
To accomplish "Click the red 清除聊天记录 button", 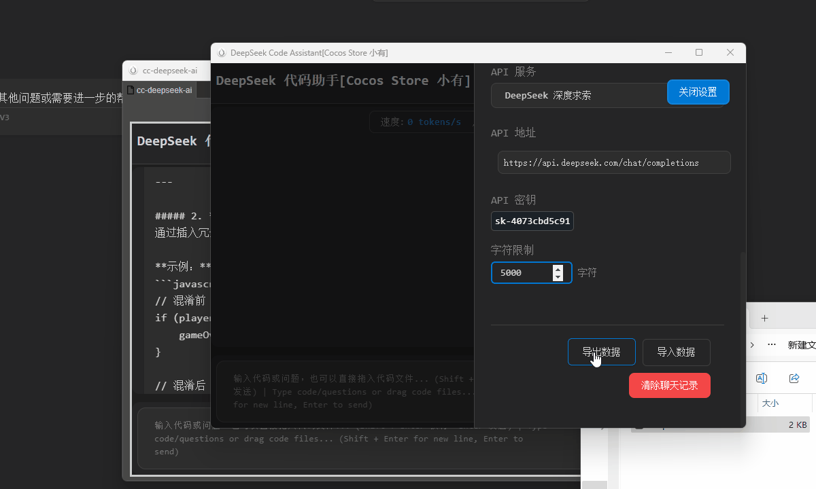I will (x=670, y=385).
